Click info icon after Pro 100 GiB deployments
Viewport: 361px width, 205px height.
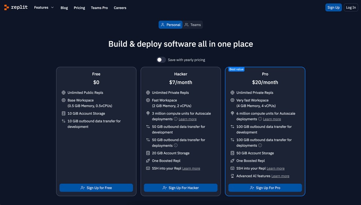click(x=260, y=145)
